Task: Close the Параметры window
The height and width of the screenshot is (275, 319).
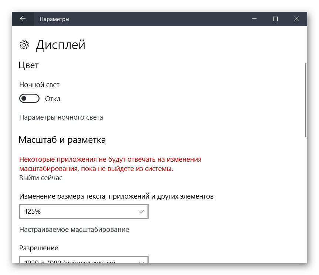Action: pos(296,19)
